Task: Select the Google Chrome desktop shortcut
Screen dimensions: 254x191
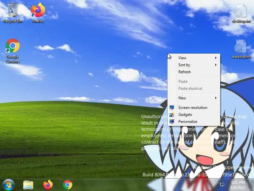Action: 12,51
